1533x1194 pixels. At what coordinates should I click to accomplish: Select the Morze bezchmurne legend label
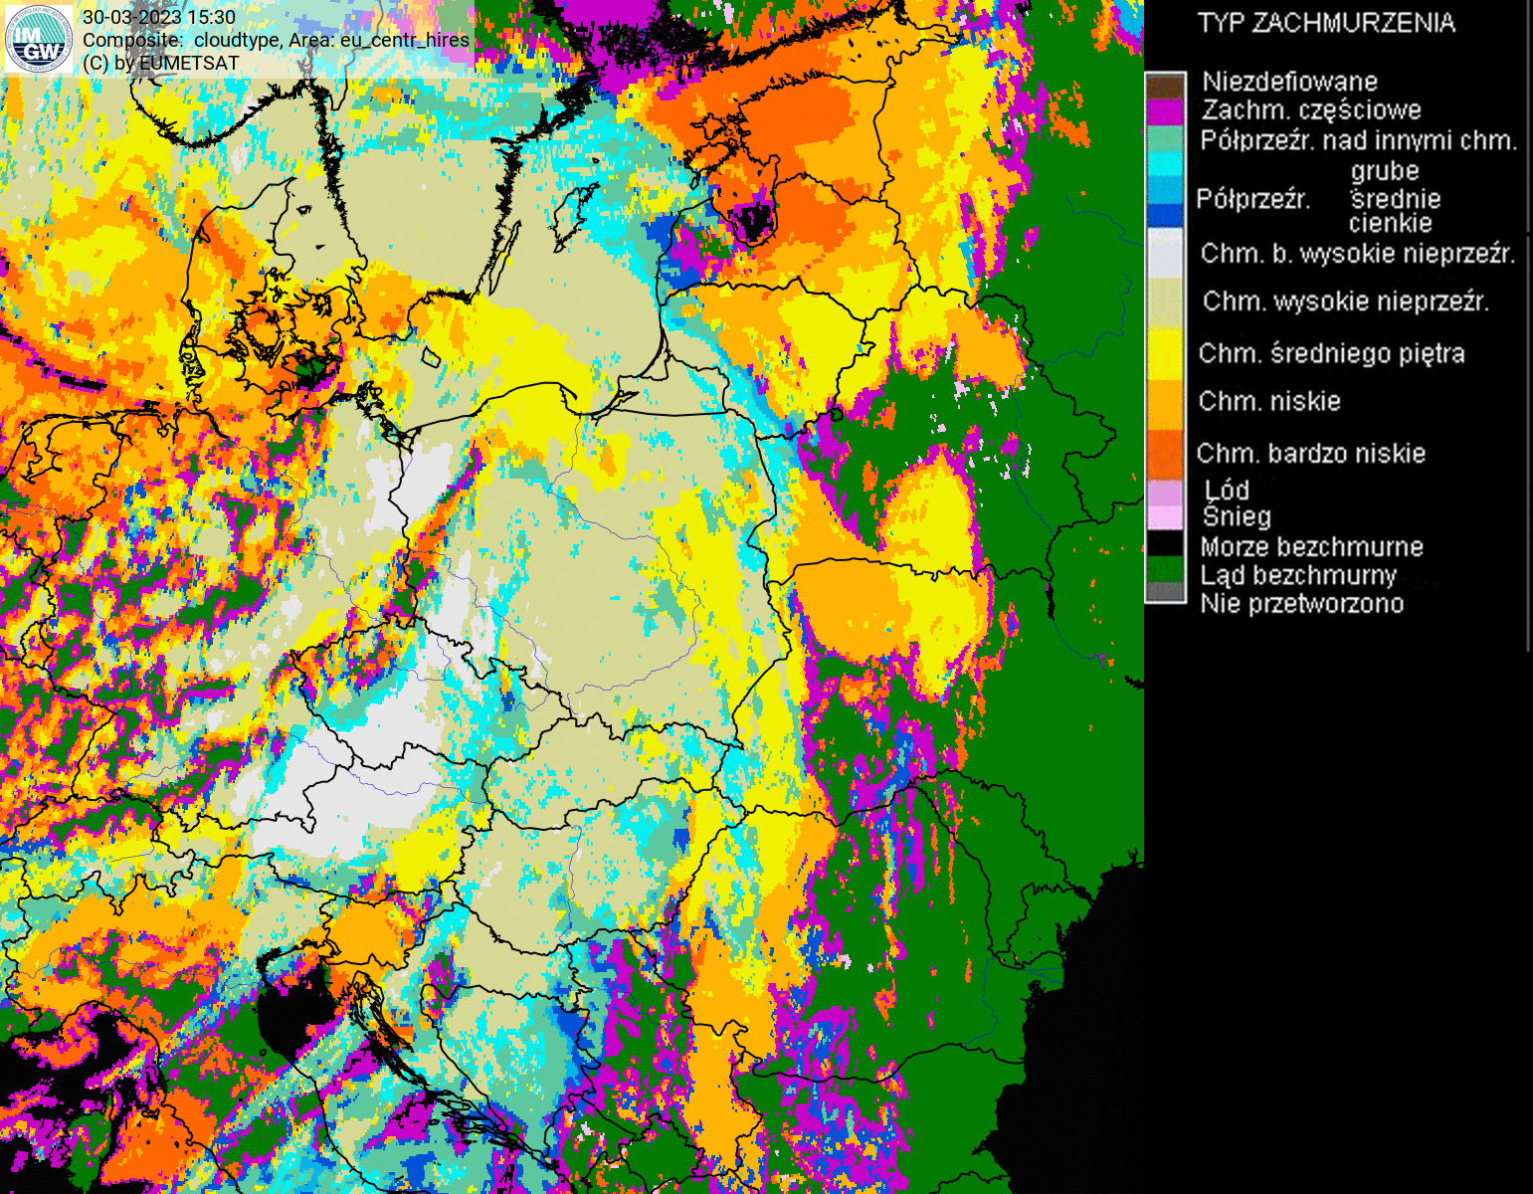pyautogui.click(x=1311, y=546)
